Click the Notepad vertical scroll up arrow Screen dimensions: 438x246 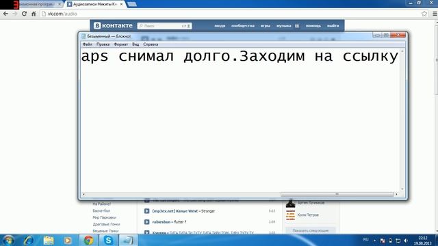[x=402, y=51]
